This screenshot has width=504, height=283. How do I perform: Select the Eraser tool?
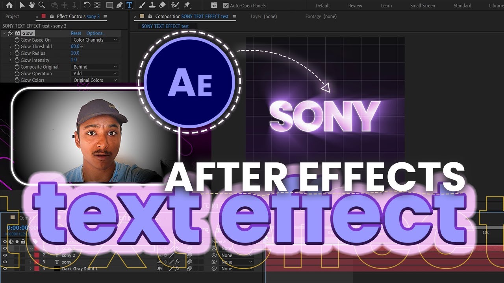pyautogui.click(x=162, y=6)
